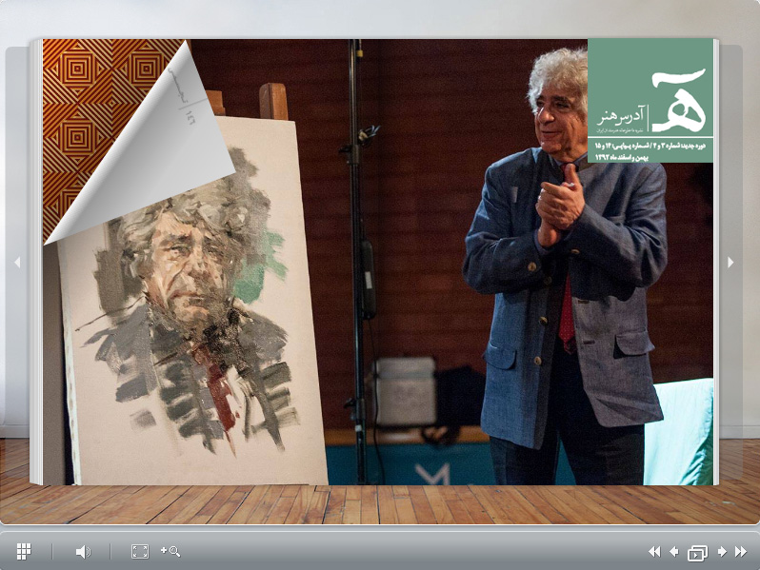Switch the flipbook to fullscreen mode
This screenshot has height=570, width=760.
click(x=139, y=551)
